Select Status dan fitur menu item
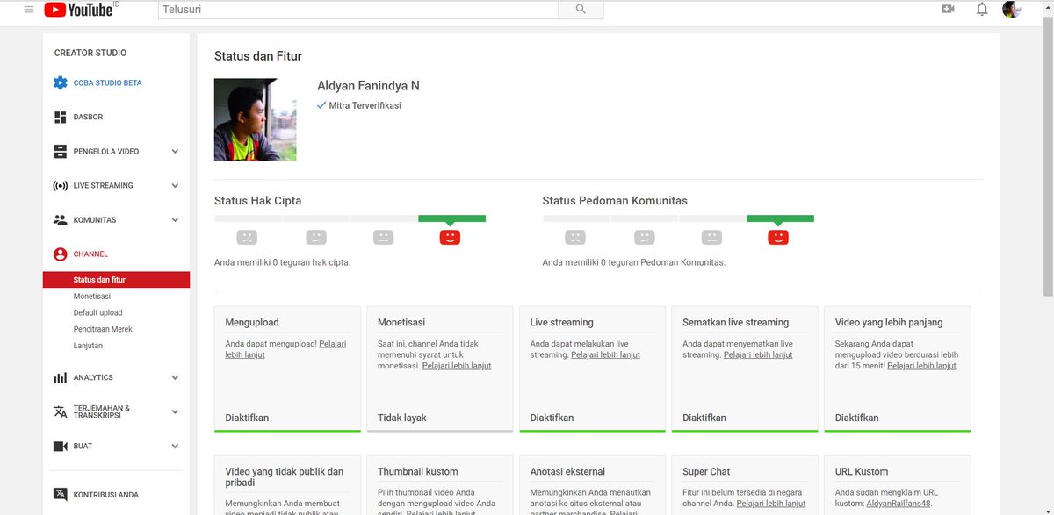The height and width of the screenshot is (515, 1054). 116,280
